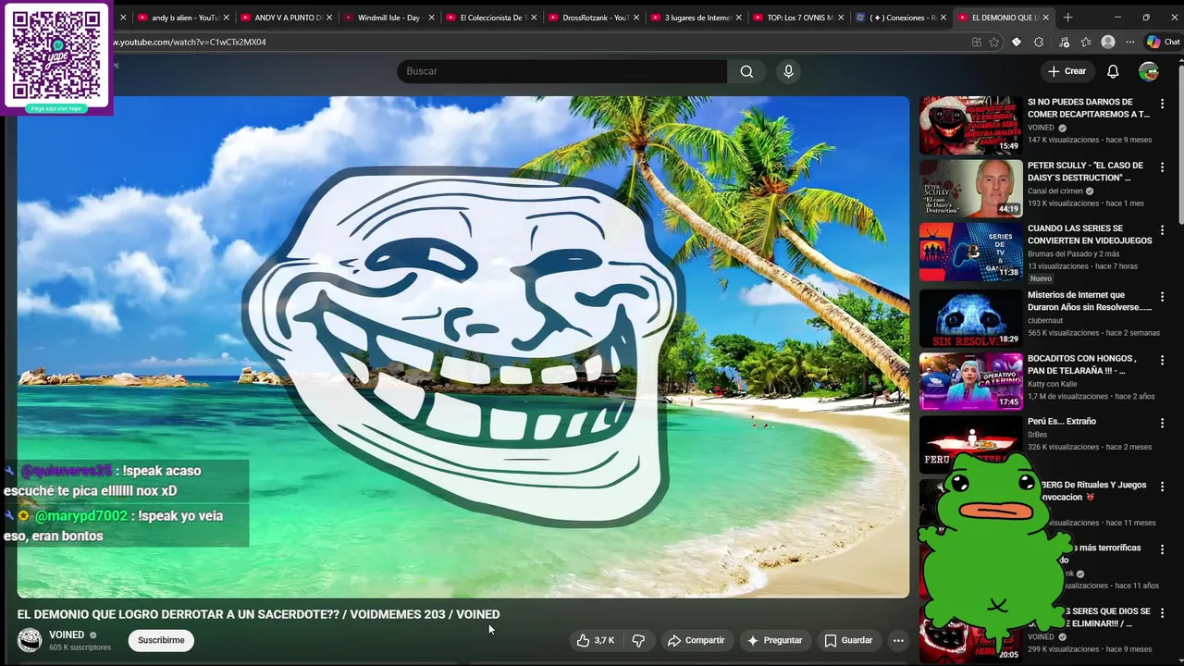
Task: Open options menu for 'Rituales Y Juegos' video
Action: pos(1163,486)
